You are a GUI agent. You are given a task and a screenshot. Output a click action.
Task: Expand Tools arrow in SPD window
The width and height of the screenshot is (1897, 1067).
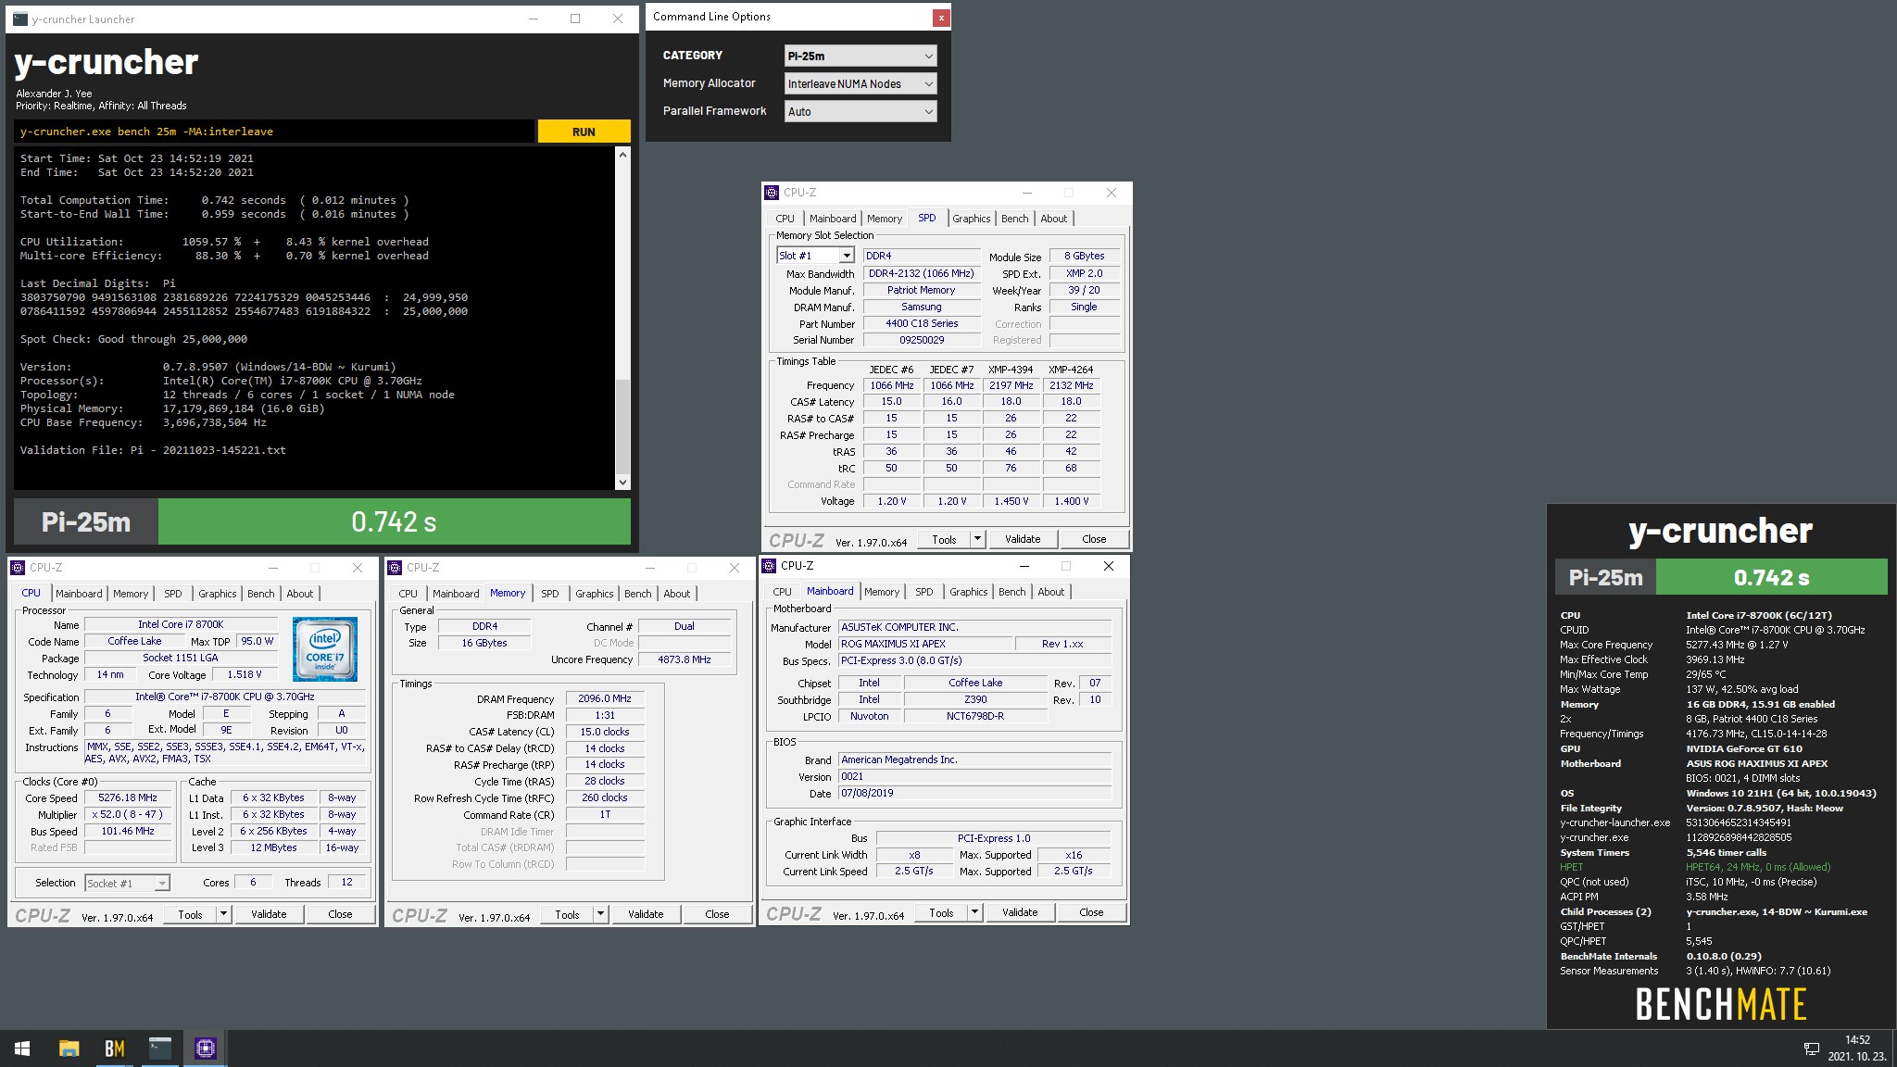[x=977, y=539]
